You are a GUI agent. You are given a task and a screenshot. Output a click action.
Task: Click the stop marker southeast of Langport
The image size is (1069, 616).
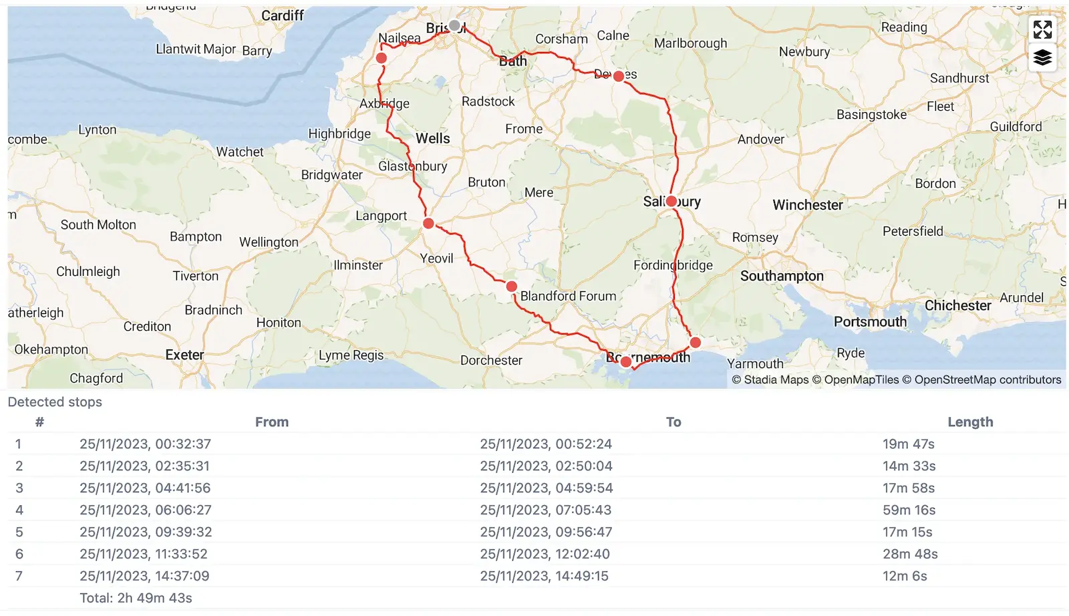point(429,223)
